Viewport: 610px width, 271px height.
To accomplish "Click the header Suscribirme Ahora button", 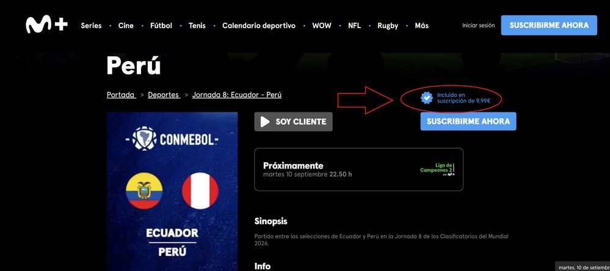I will tap(549, 25).
